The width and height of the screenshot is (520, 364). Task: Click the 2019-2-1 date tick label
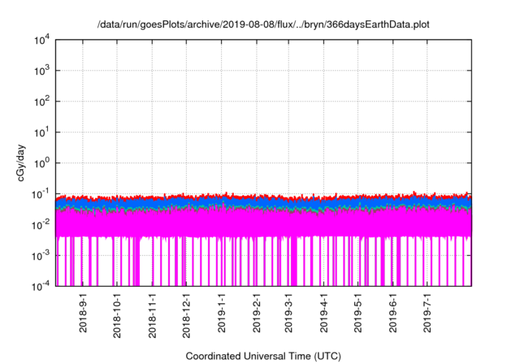click(257, 313)
